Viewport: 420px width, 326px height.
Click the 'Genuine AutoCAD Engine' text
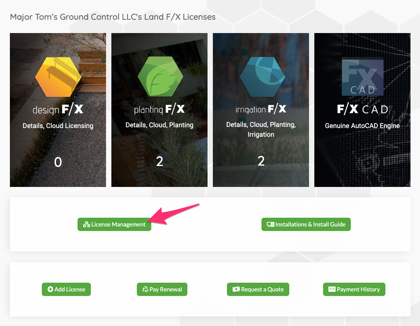(x=362, y=126)
